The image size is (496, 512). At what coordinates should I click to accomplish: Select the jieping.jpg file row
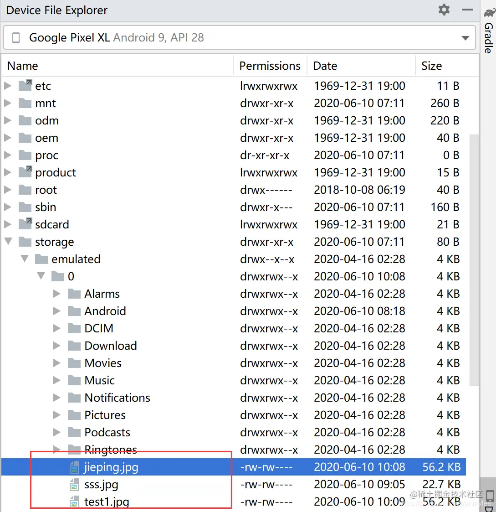(x=234, y=467)
